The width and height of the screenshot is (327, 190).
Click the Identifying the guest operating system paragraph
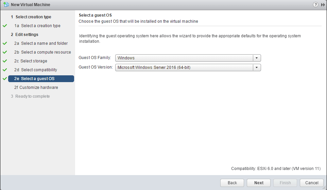[x=190, y=38]
